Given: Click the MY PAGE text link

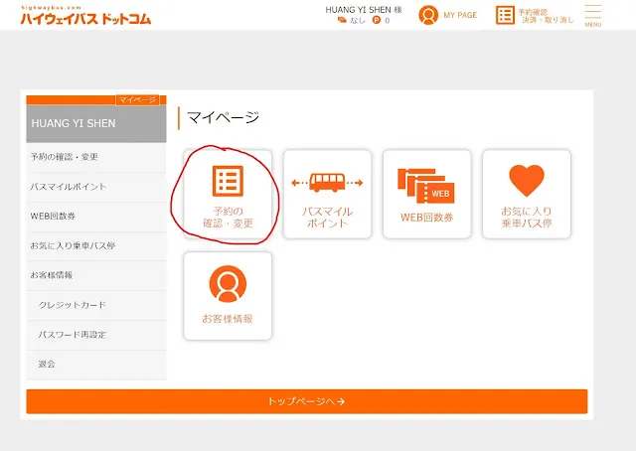Looking at the screenshot, I should (460, 16).
